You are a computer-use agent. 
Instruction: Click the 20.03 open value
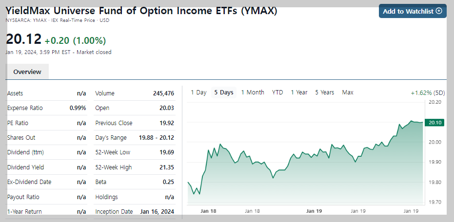tap(167, 108)
